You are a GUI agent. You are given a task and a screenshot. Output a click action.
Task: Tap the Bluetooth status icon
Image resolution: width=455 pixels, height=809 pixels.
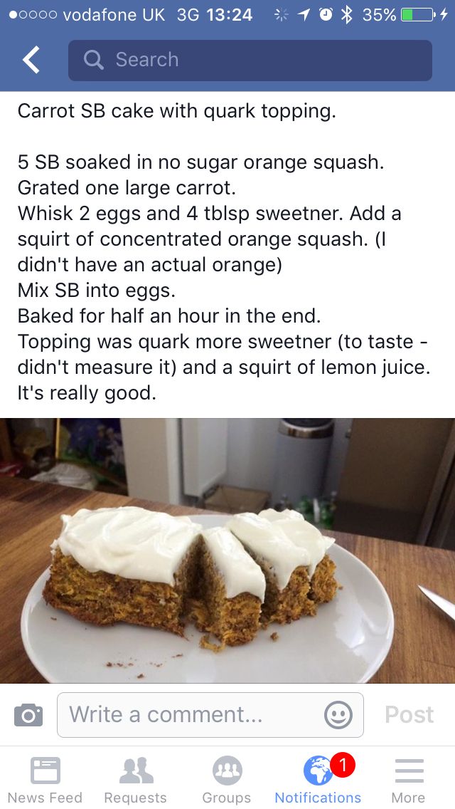(347, 15)
